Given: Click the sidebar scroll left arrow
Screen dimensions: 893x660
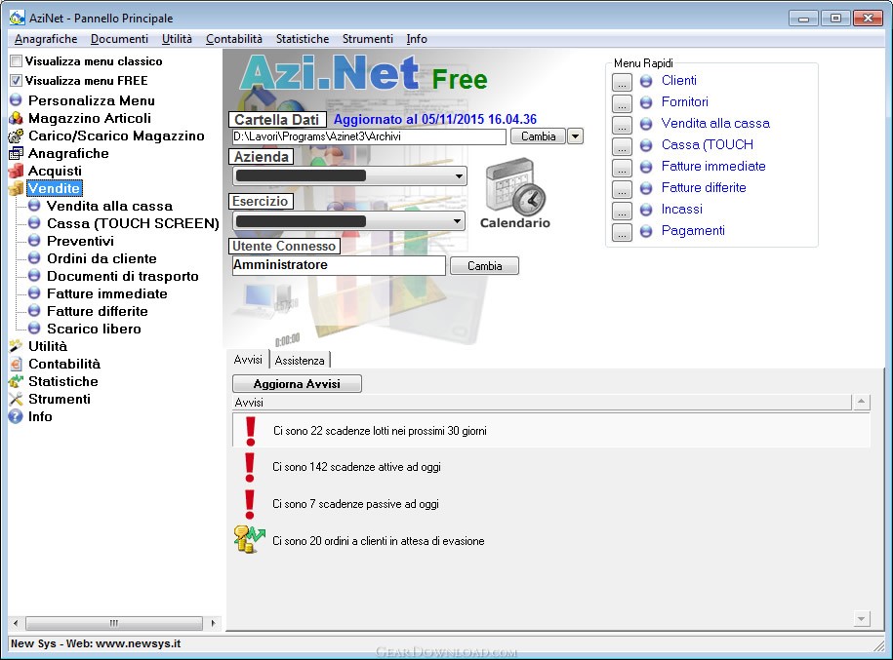Looking at the screenshot, I should tap(16, 623).
